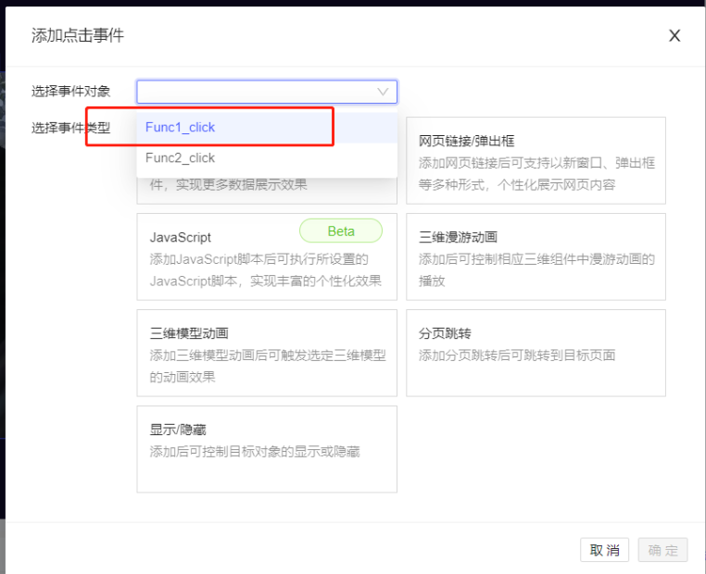Viewport: 706px width, 574px height.
Task: Pick the 显示/隐藏 event type card
Action: [x=267, y=449]
